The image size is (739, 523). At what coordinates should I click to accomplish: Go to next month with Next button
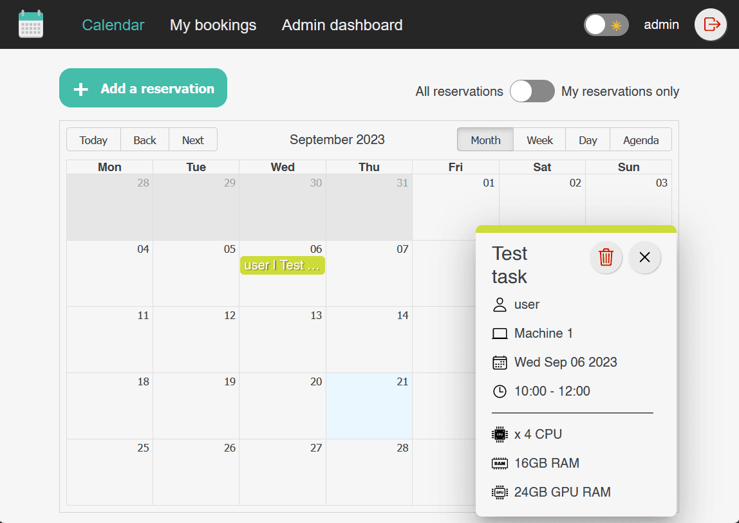192,140
